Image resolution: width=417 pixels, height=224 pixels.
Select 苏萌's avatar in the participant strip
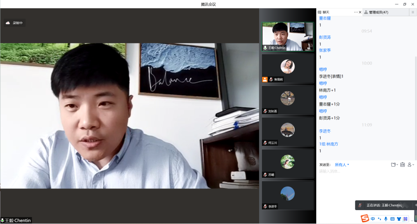tap(288, 162)
